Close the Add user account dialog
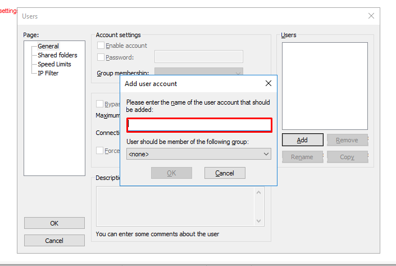The width and height of the screenshot is (396, 266). click(x=268, y=84)
